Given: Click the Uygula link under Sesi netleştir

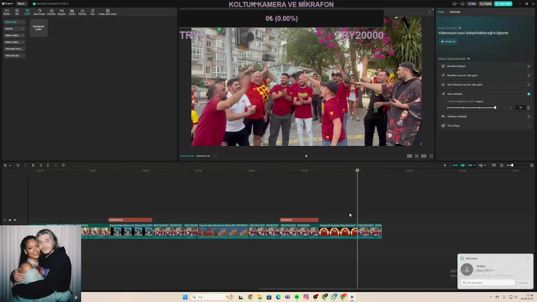Looking at the screenshot, I should click(479, 101).
